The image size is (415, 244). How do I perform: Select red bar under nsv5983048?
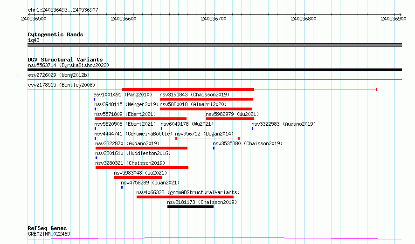[x=138, y=177]
